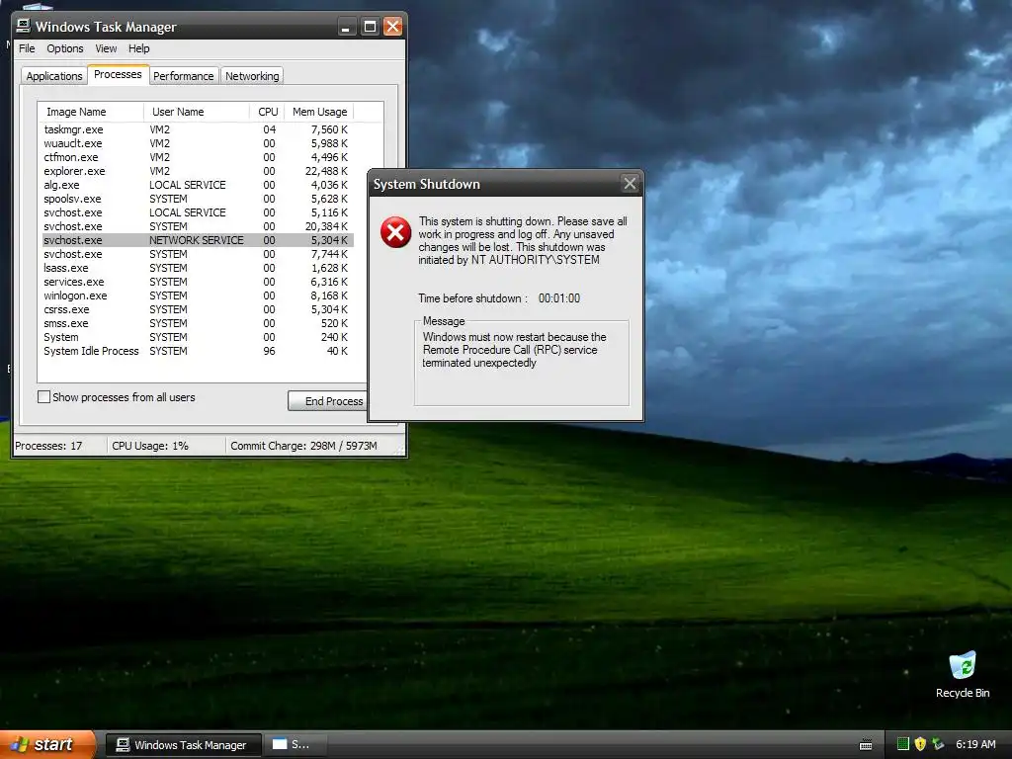
Task: Select the explorer.exe process row
Action: point(197,171)
